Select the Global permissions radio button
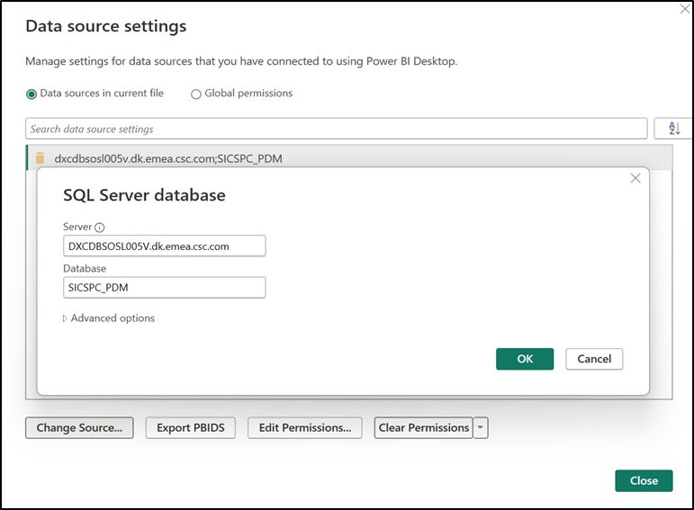The height and width of the screenshot is (510, 694). (x=195, y=94)
